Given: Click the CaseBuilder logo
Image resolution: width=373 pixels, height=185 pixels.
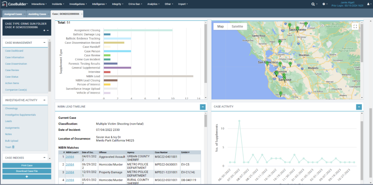Looking at the screenshot, I should 15,4.
